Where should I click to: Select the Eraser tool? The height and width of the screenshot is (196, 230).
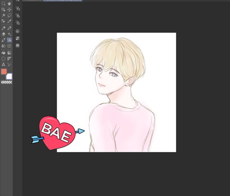coord(3,34)
